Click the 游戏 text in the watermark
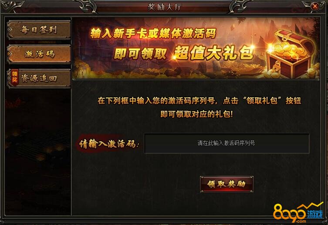The image size is (328, 225). click(x=314, y=214)
